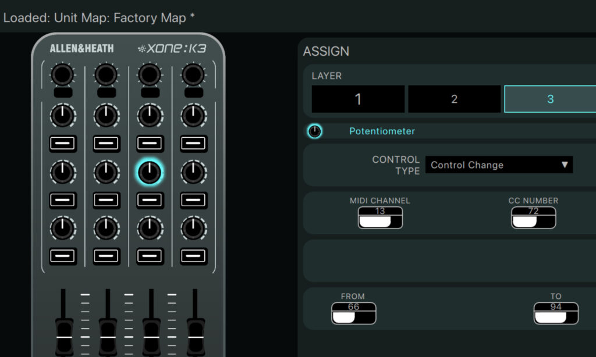Switch to Layer 1
596x357 pixels.
coord(357,99)
